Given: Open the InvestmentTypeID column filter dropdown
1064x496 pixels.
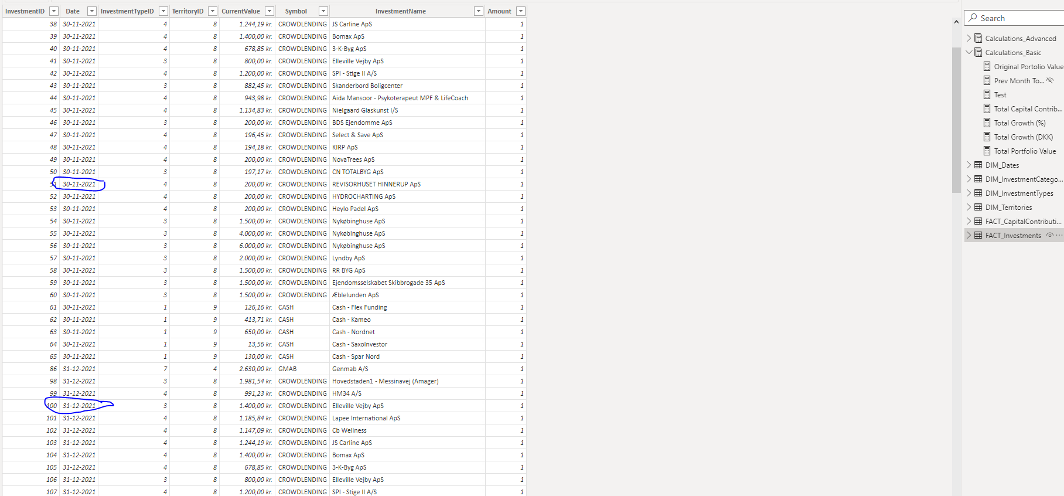Looking at the screenshot, I should coord(163,11).
